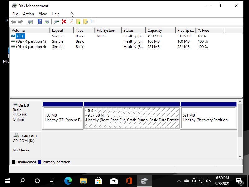Click the scroll down arrow in the disk pane
Screen dimensions: 249x187
tap(240, 156)
